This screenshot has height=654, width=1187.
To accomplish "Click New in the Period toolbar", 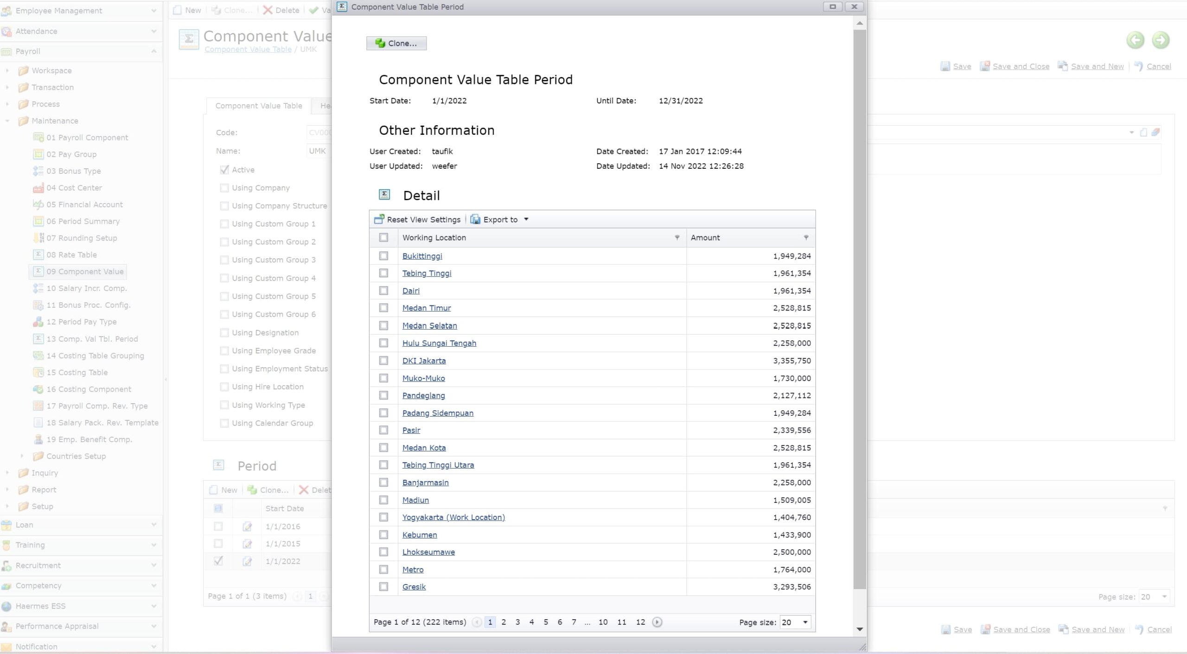I will [x=223, y=490].
